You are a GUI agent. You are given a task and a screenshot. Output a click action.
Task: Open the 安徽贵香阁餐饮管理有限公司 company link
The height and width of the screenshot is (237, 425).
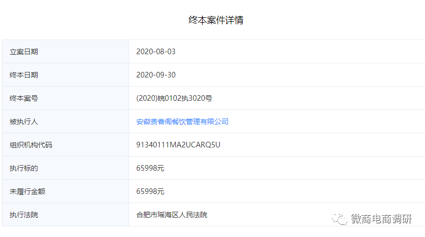[182, 122]
